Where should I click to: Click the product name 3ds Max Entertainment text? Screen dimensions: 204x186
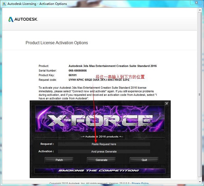pos(113,66)
